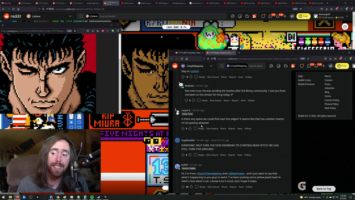Open the weather widget showing Mostly sunny
355x200 pixels.
[310, 197]
